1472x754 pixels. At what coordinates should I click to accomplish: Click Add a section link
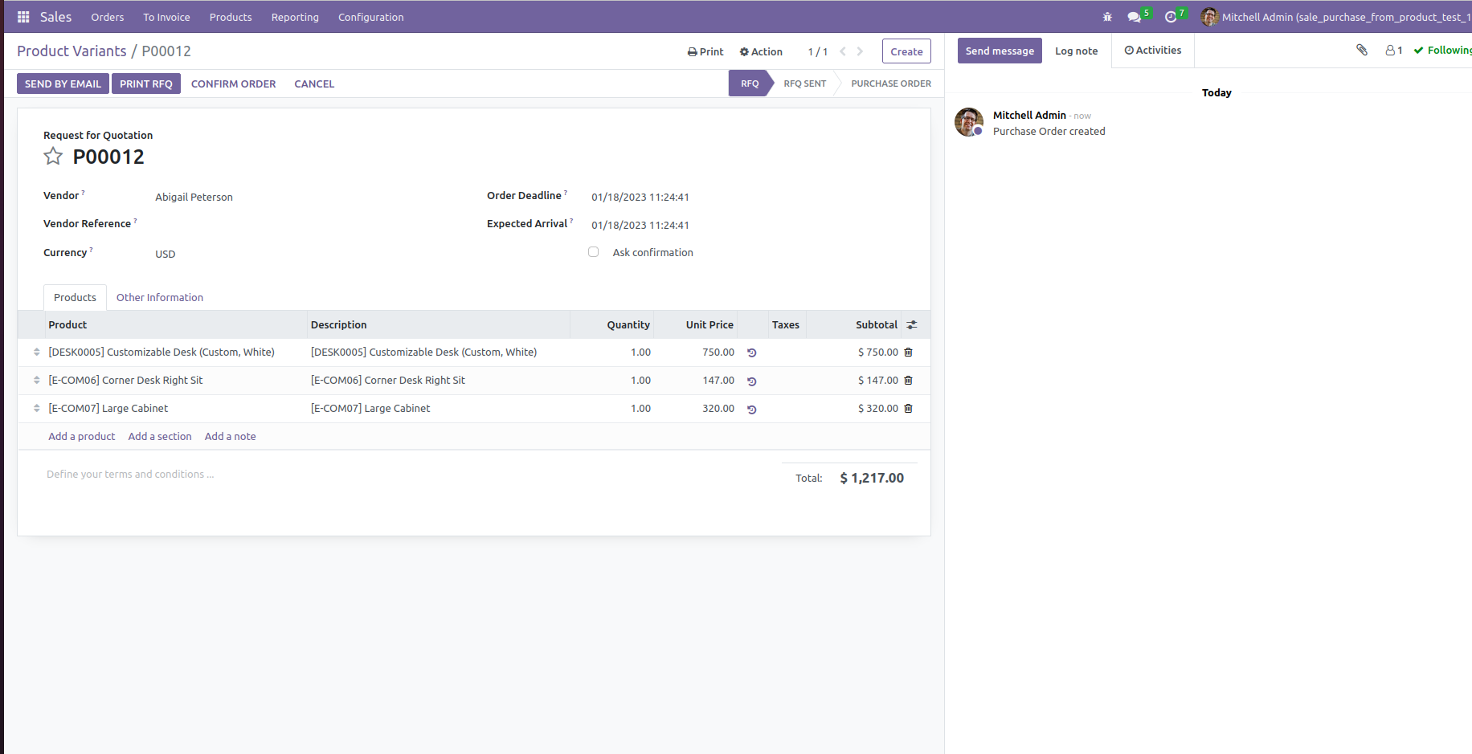160,437
